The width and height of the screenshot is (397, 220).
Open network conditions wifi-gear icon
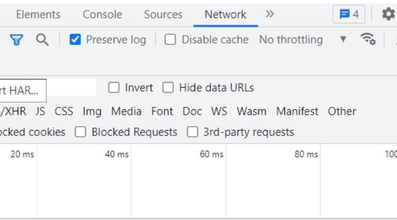(368, 39)
